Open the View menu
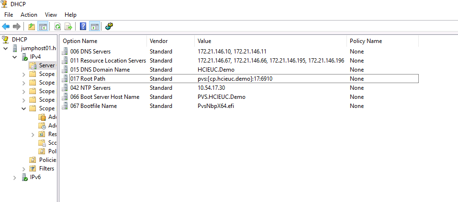This screenshot has height=202, width=458. pos(51,15)
